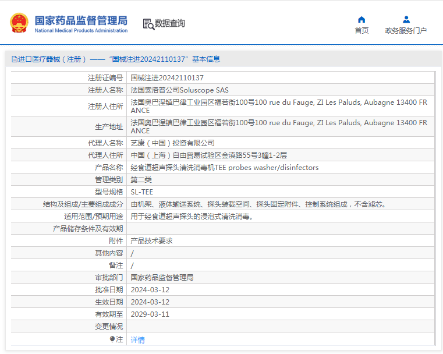Click the 其他内容 label

click(x=109, y=253)
